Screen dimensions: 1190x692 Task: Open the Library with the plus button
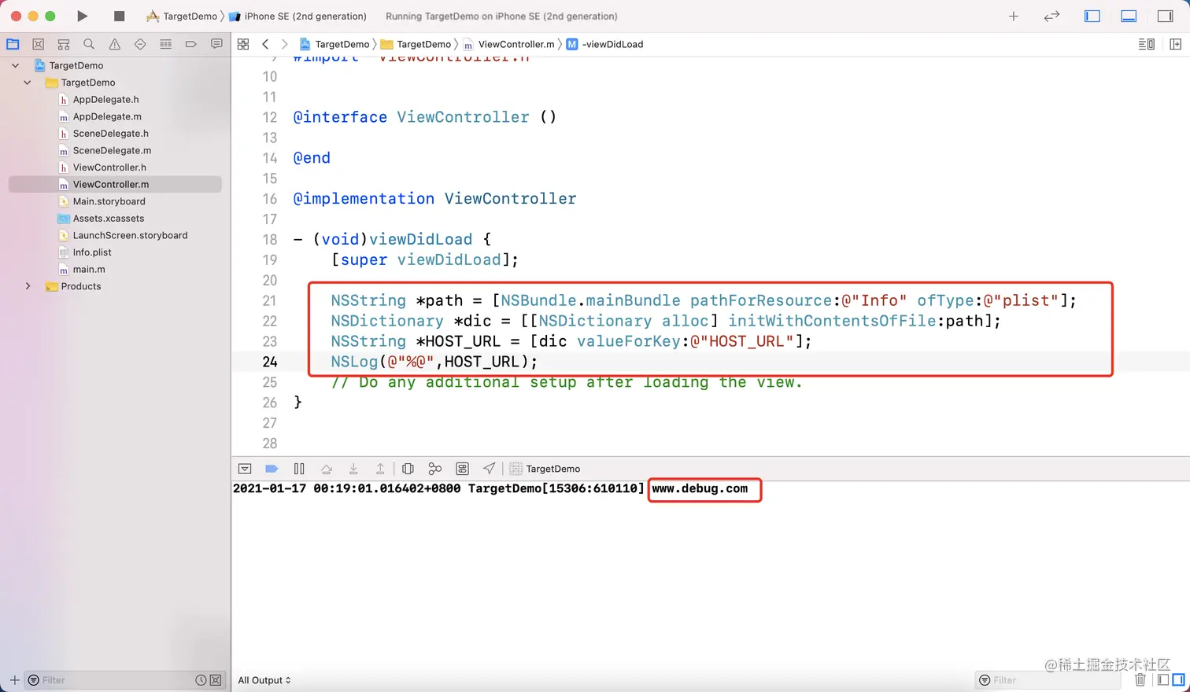(1014, 16)
